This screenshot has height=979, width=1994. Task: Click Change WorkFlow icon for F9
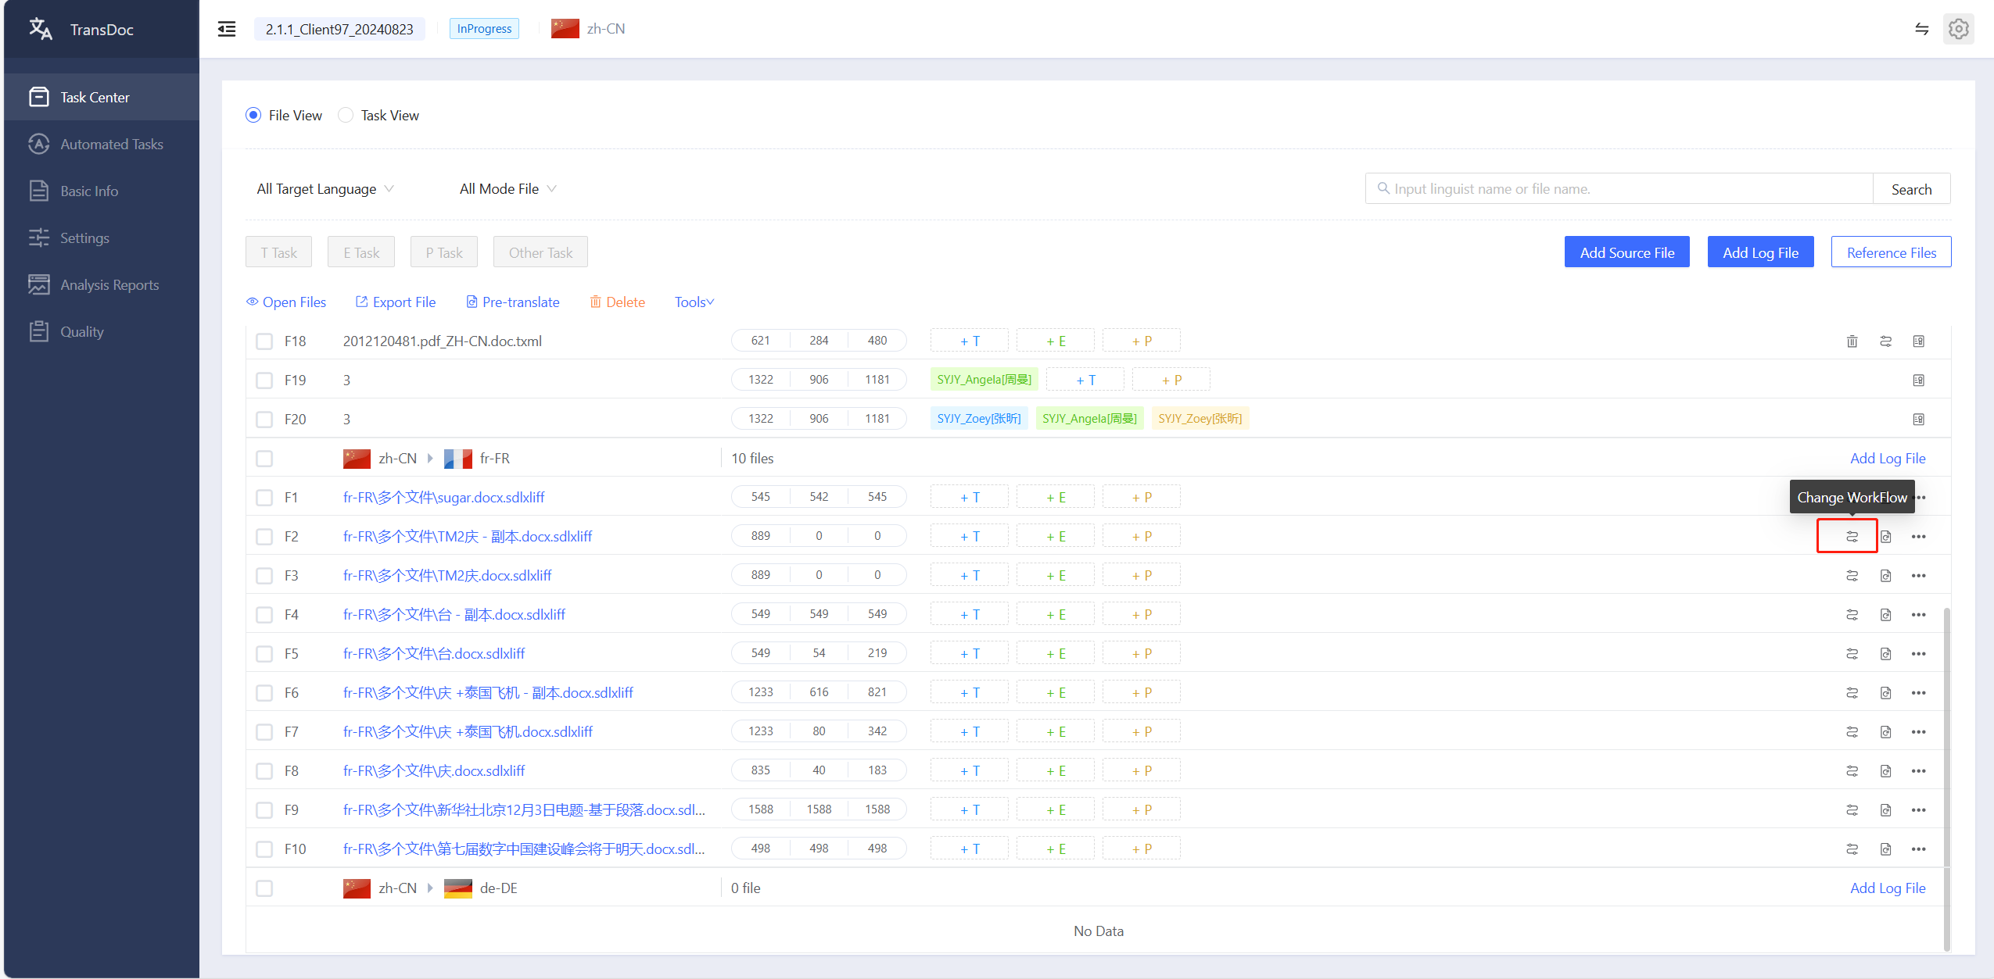(1852, 809)
